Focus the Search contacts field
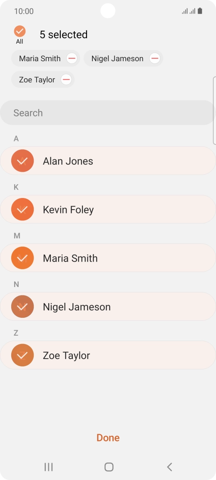 [108, 113]
